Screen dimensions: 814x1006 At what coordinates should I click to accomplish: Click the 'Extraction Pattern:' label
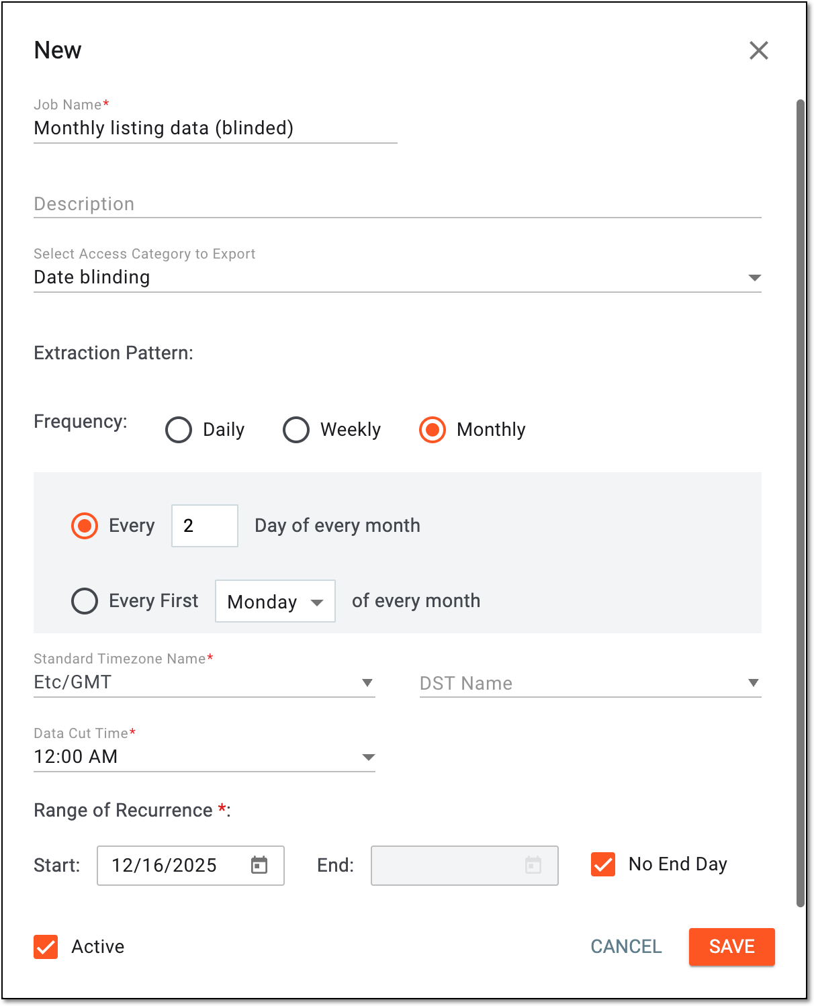coord(114,353)
